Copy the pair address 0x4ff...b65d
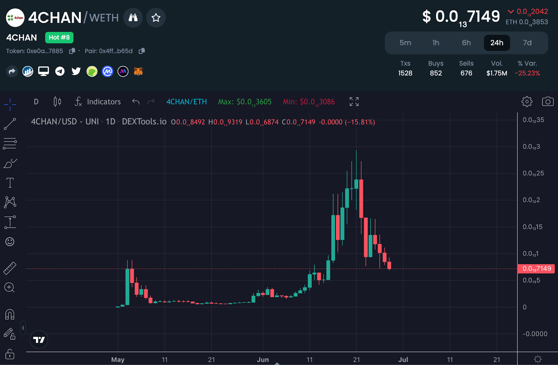This screenshot has width=558, height=365. [x=142, y=51]
